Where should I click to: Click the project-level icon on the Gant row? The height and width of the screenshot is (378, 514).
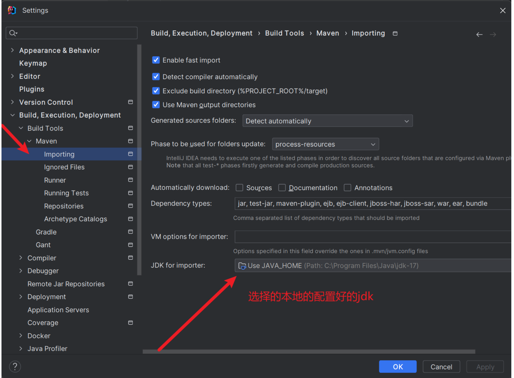point(130,245)
